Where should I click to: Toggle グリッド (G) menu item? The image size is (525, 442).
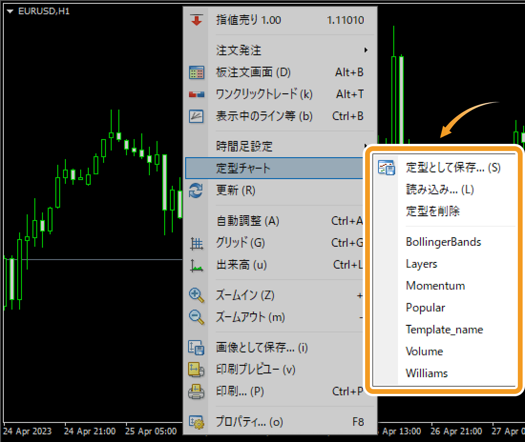(274, 243)
